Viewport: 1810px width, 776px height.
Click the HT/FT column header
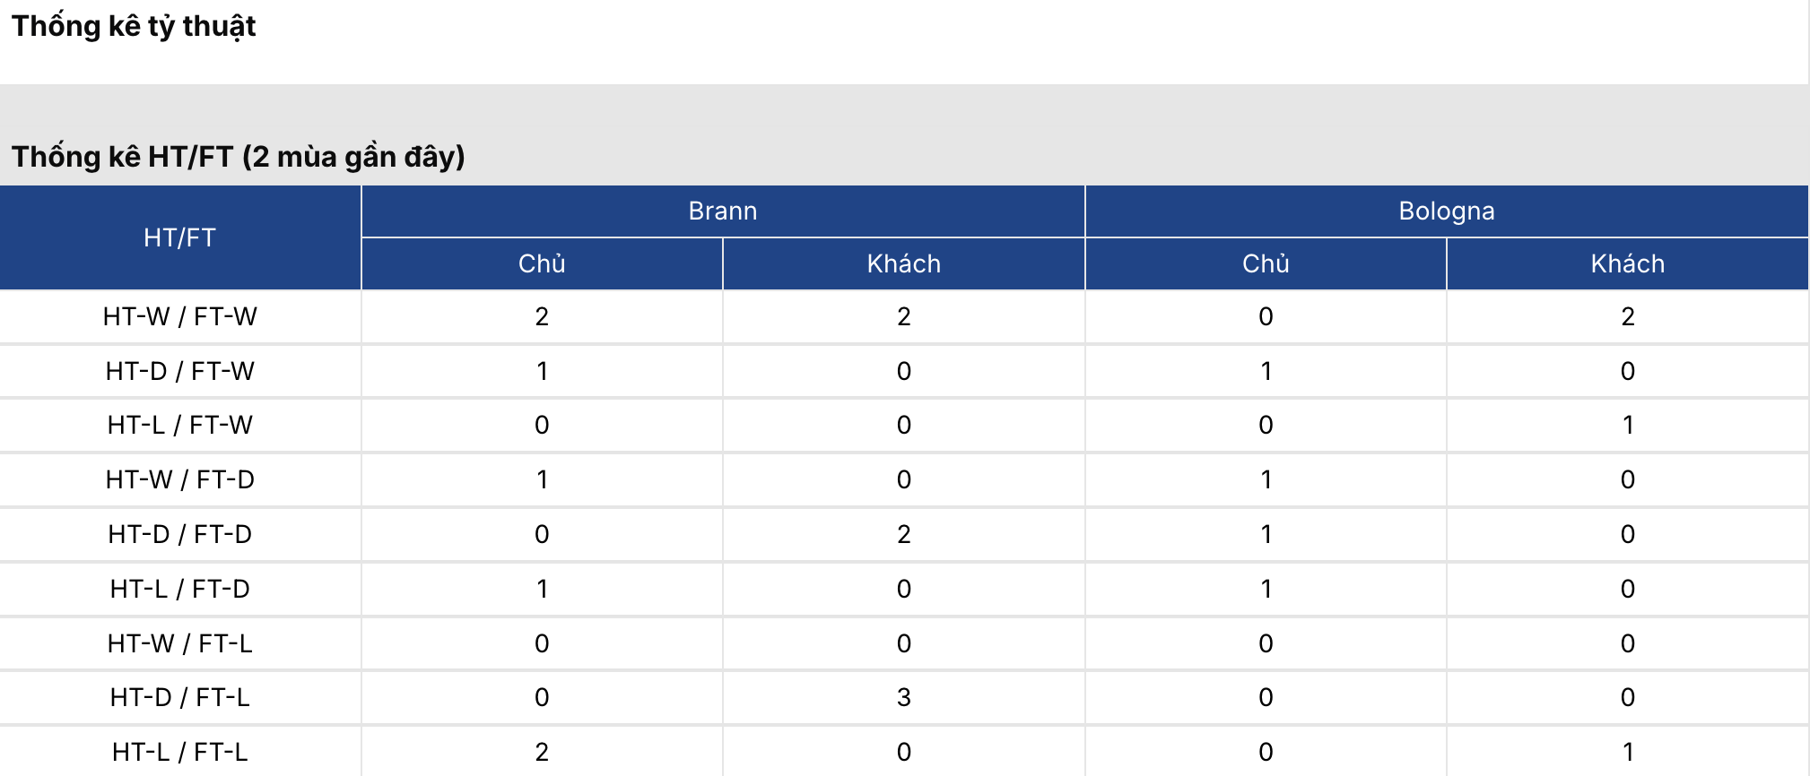point(180,237)
